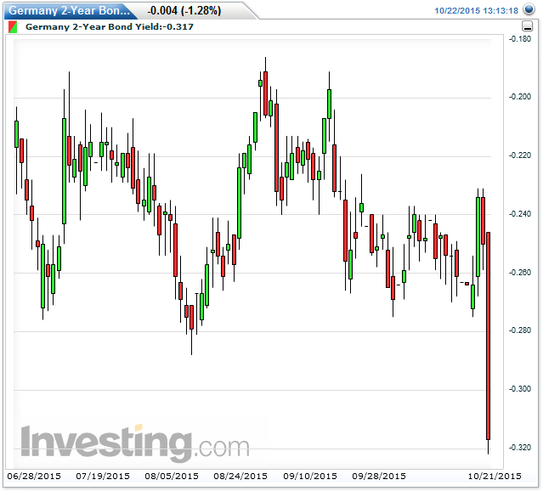Image resolution: width=543 pixels, height=491 pixels.
Task: Click Germany 2-Year Bond Yield:-0.317 legend text
Action: 110,26
